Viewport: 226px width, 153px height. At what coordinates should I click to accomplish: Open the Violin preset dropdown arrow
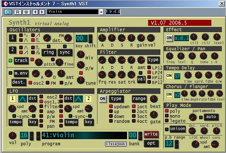pos(101,12)
